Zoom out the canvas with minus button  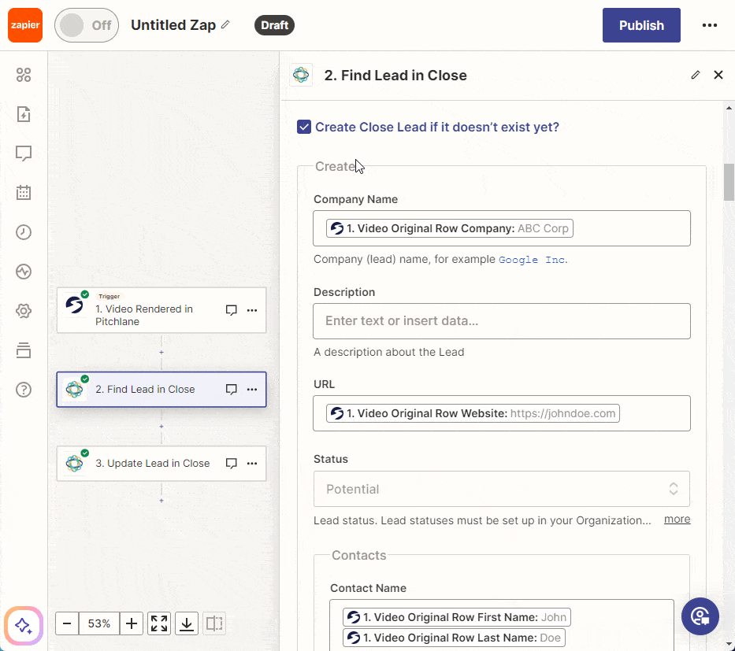67,623
